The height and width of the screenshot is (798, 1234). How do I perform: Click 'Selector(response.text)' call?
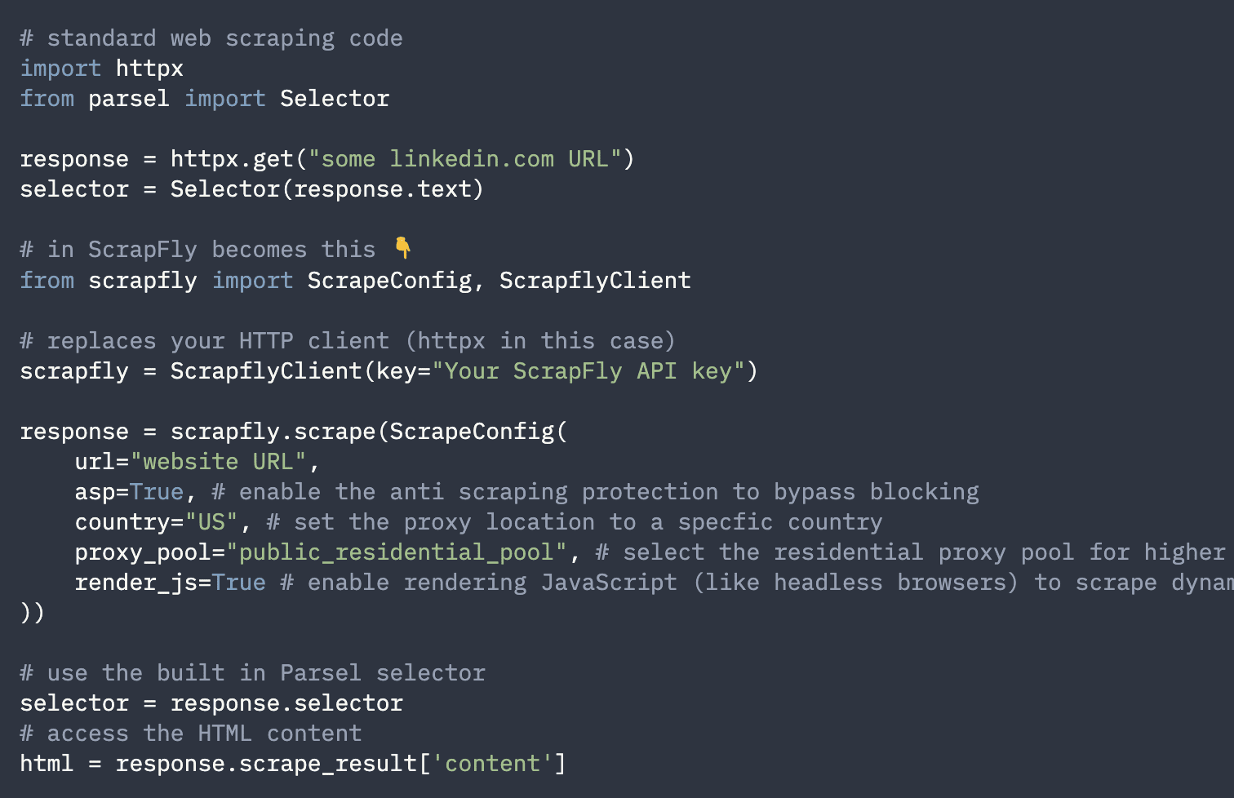(x=327, y=189)
